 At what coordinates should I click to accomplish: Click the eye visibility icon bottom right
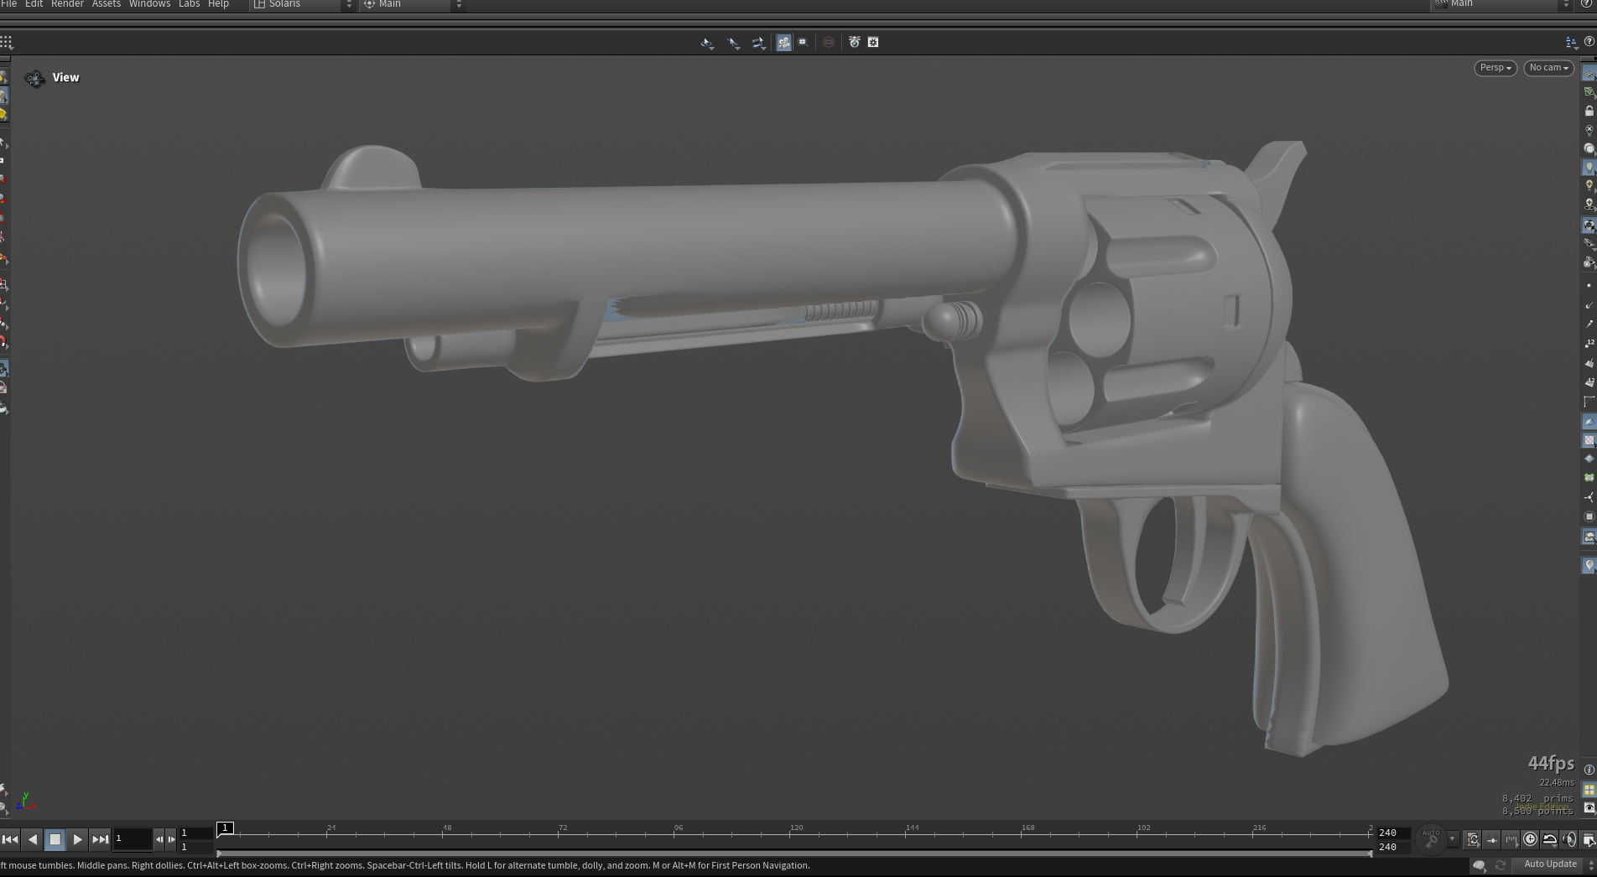1589,808
